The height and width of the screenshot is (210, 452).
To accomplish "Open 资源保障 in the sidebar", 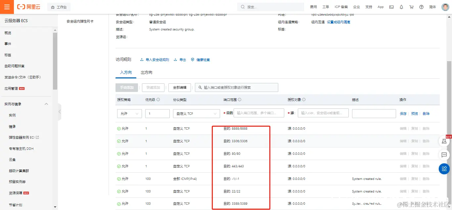I will point(16,193).
